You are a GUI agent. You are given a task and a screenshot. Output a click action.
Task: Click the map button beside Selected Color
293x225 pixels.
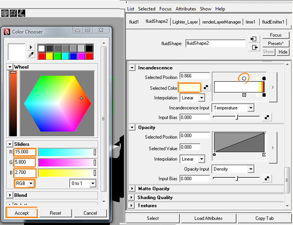(206, 87)
